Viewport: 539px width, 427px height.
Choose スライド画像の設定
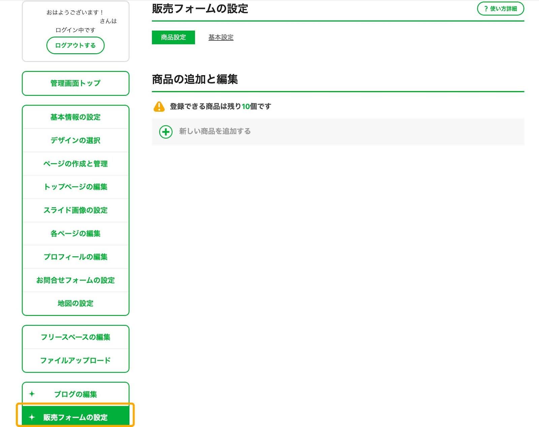[x=75, y=210]
